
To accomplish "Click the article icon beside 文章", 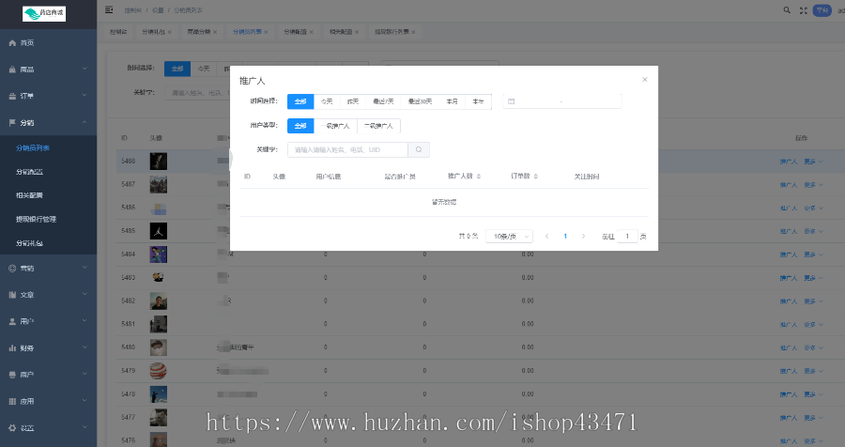I will tap(12, 295).
